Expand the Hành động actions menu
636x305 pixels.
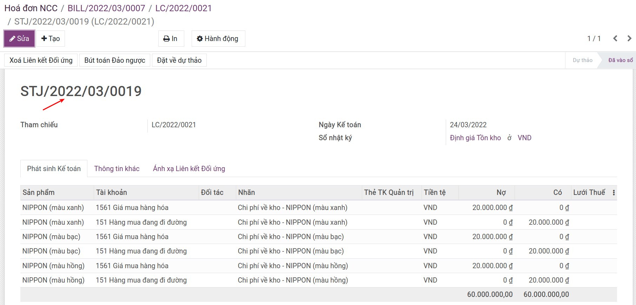tap(218, 39)
